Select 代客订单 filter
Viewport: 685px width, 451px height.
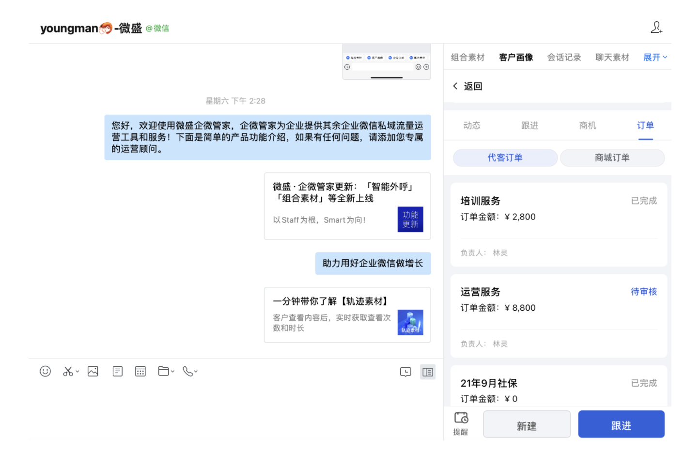coord(505,158)
